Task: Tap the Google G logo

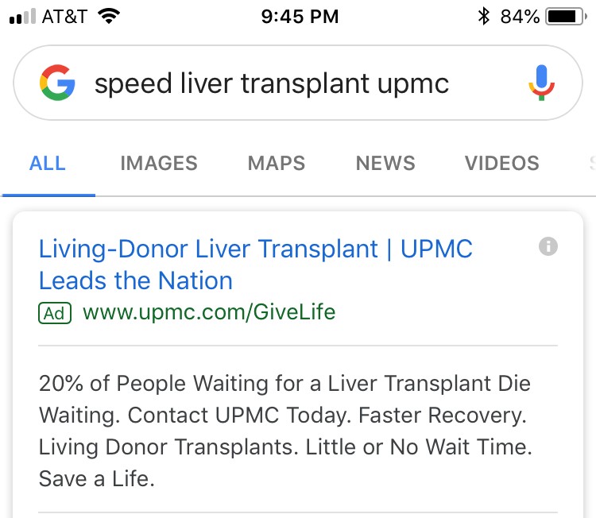Action: [57, 83]
